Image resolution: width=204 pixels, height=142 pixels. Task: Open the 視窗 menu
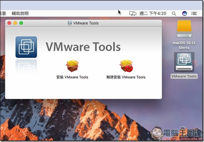click(x=3, y=13)
